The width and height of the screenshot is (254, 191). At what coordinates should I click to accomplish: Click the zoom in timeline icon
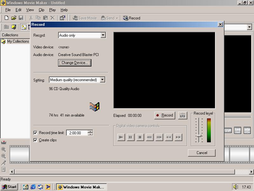click(3, 149)
